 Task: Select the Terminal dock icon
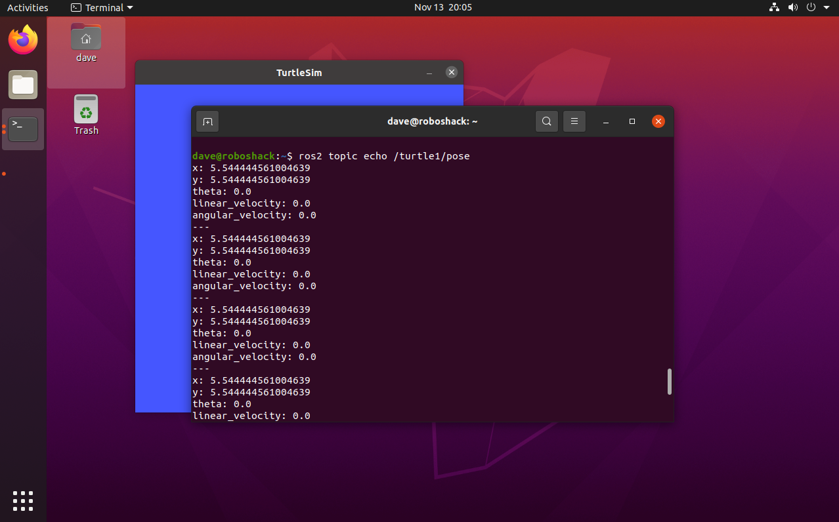click(23, 129)
